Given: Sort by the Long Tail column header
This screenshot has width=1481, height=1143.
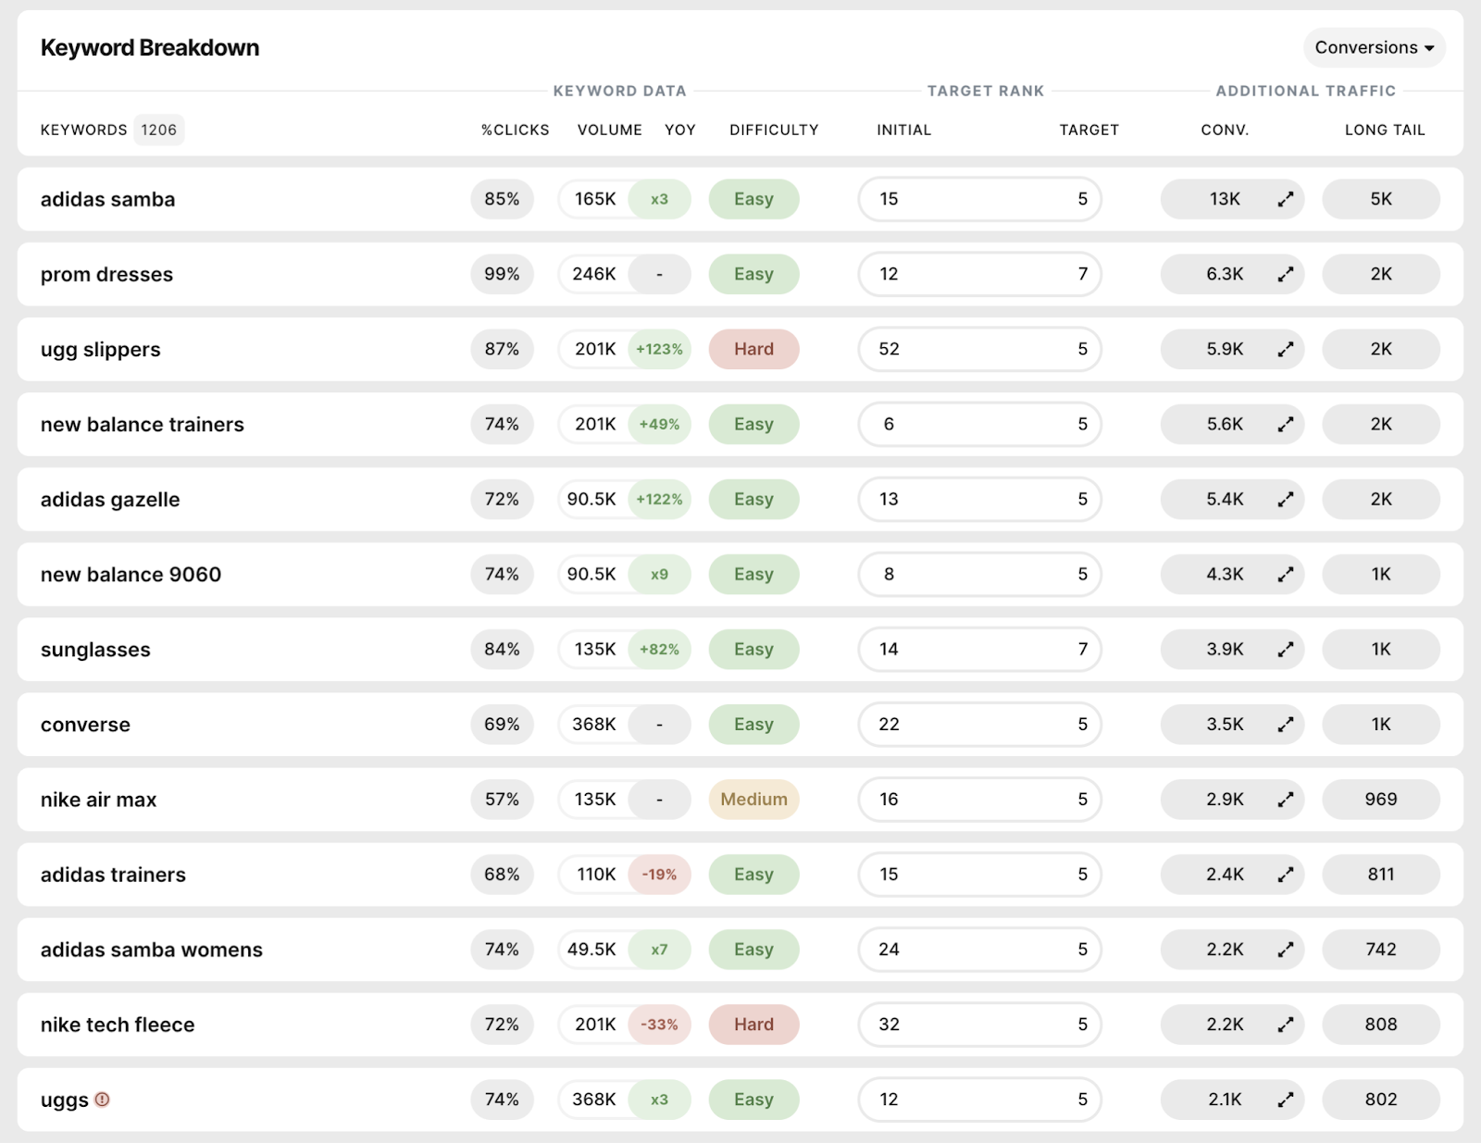Looking at the screenshot, I should (x=1384, y=130).
